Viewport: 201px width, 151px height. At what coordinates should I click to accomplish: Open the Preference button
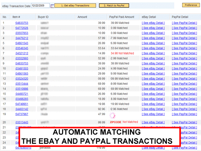pos(191,5)
